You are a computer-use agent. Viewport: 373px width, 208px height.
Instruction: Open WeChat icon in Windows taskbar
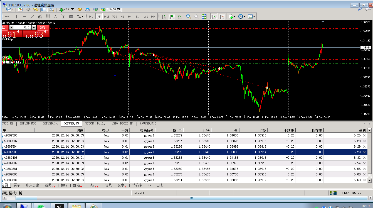click(42, 206)
